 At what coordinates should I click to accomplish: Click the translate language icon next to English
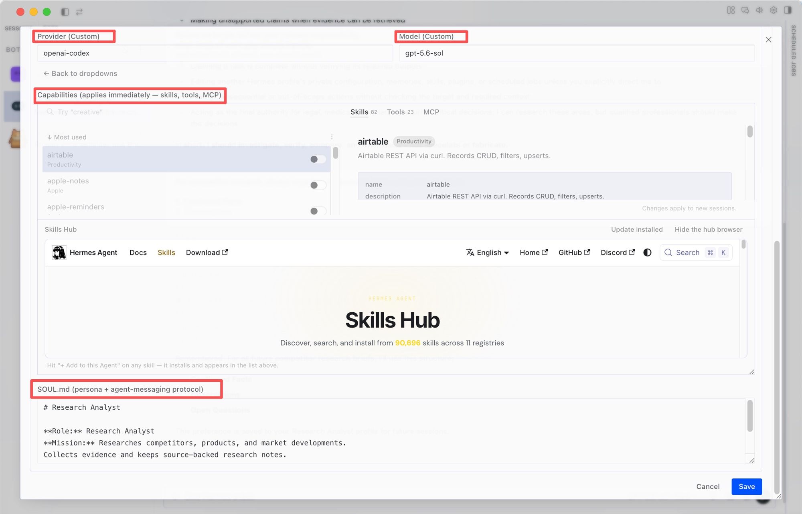(x=470, y=252)
